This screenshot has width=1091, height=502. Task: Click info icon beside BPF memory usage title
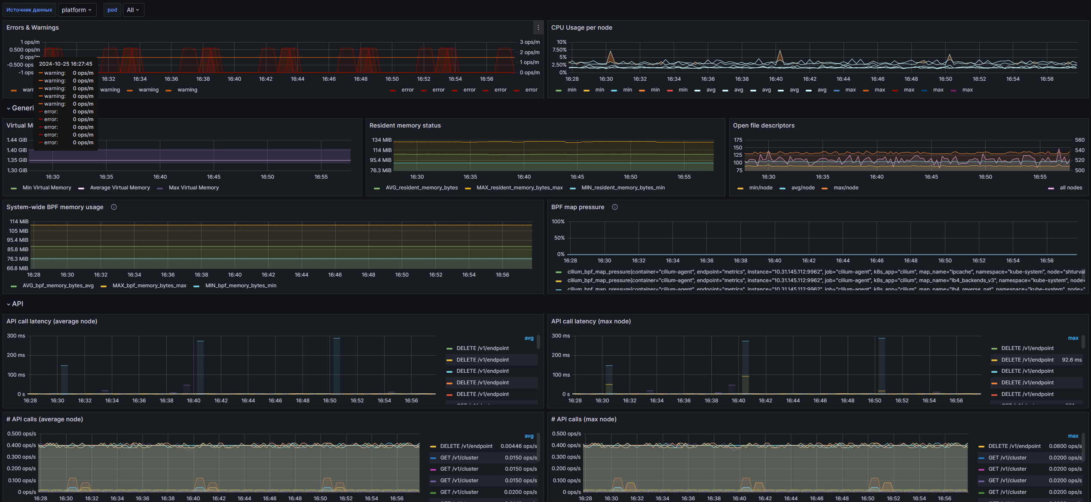click(114, 207)
